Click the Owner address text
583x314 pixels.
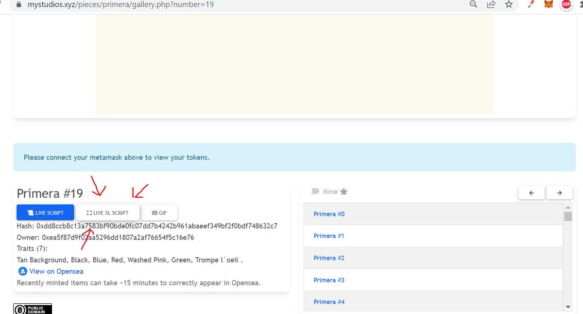[x=105, y=237]
